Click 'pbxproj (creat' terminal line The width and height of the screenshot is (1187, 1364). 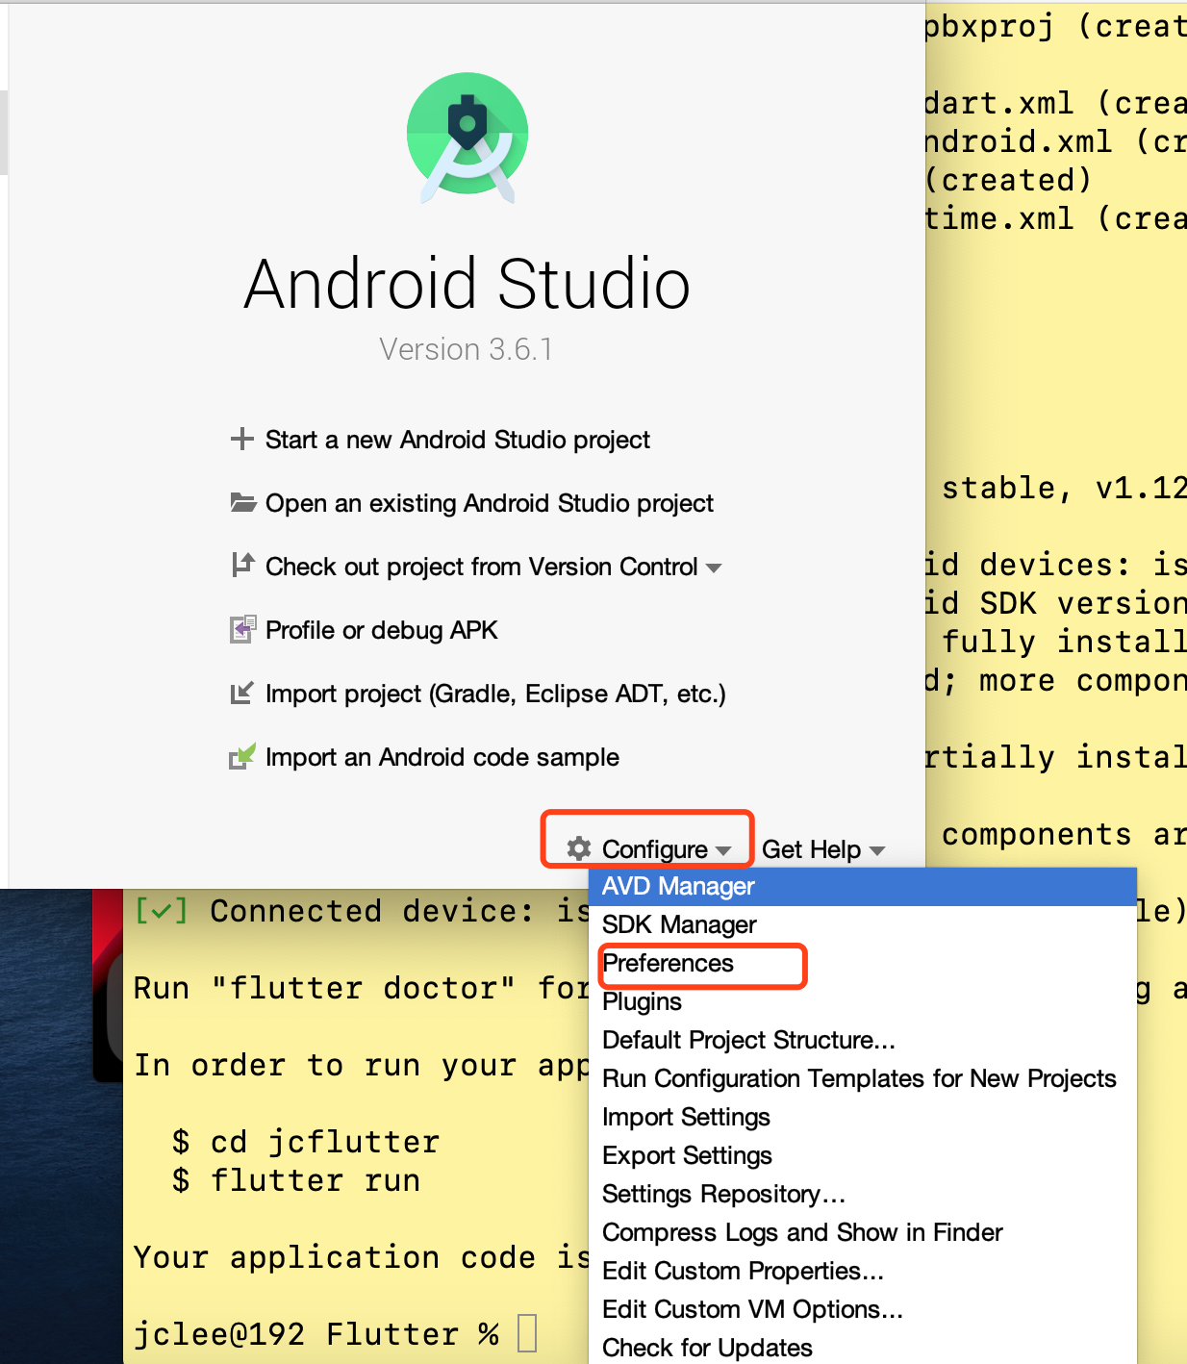pos(1056,26)
